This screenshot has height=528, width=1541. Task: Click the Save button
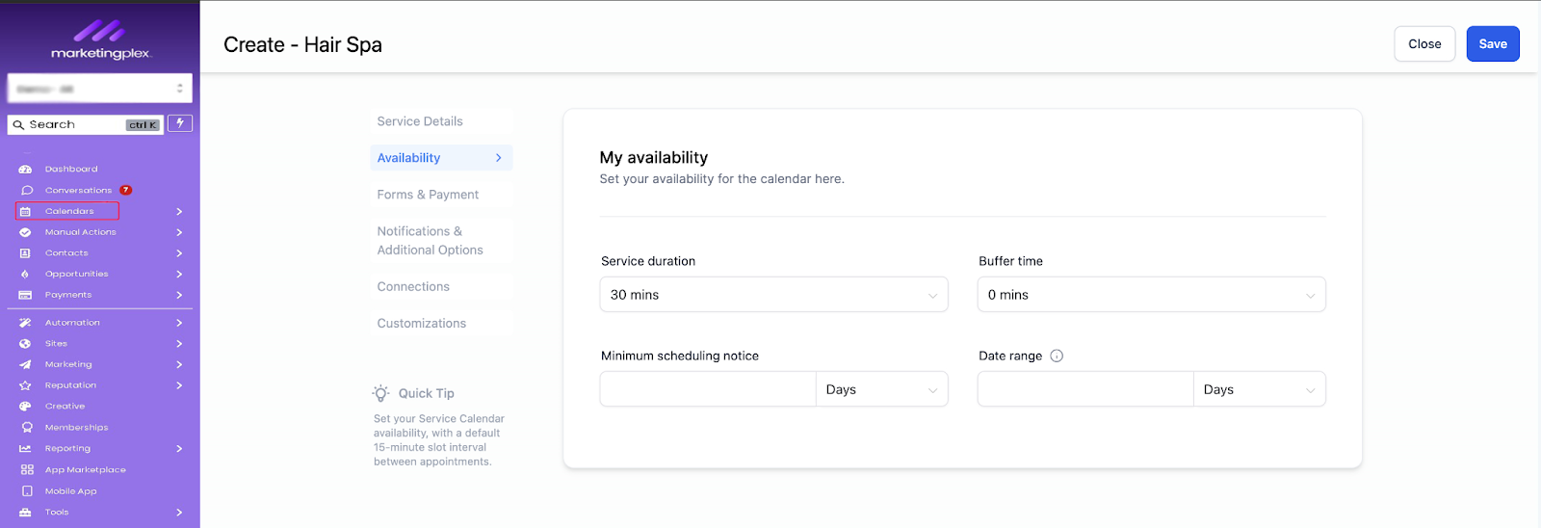coord(1493,44)
